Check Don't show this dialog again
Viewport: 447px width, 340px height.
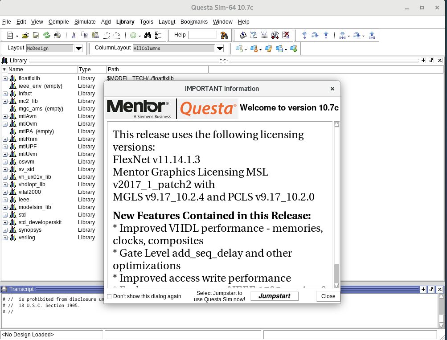pos(109,296)
